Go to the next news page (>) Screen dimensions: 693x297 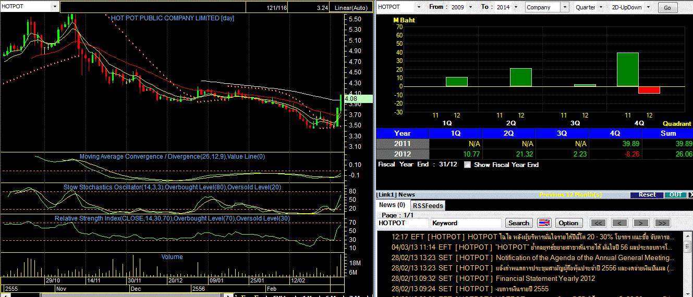click(640, 223)
